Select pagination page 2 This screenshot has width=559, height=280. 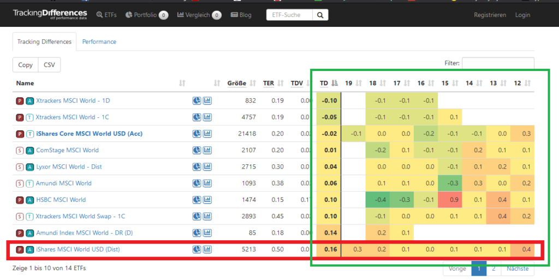[x=493, y=269]
